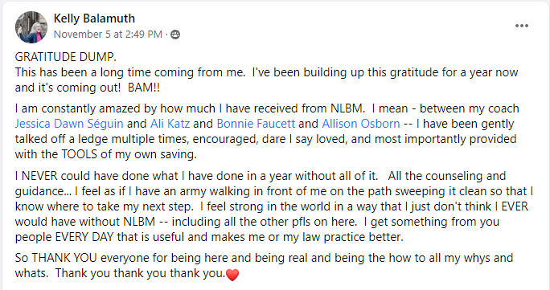Click the word BAM!! in the post
The height and width of the screenshot is (290, 550).
(x=144, y=88)
